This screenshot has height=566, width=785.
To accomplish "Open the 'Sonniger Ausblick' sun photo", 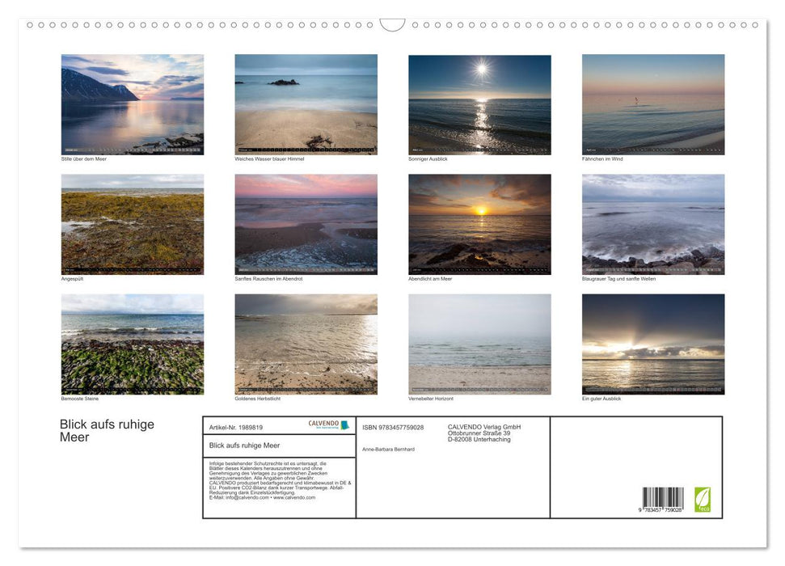I will click(x=479, y=104).
